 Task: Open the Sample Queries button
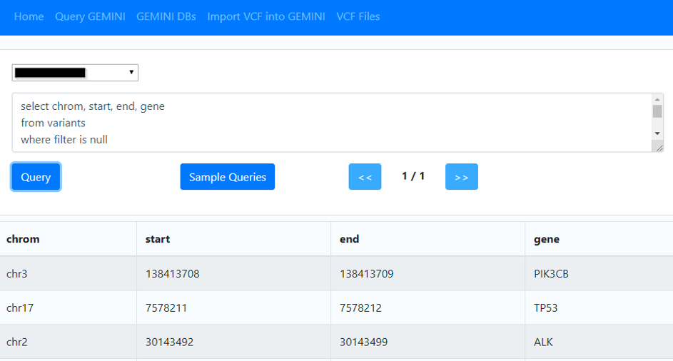click(228, 176)
